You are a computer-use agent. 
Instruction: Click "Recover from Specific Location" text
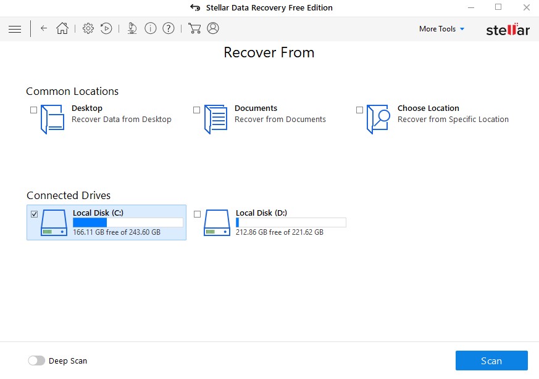coord(453,120)
